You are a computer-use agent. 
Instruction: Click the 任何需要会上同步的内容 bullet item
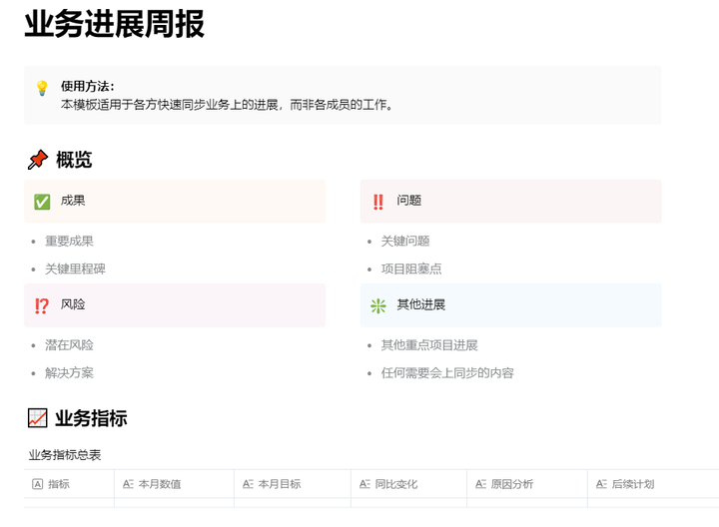(x=447, y=373)
